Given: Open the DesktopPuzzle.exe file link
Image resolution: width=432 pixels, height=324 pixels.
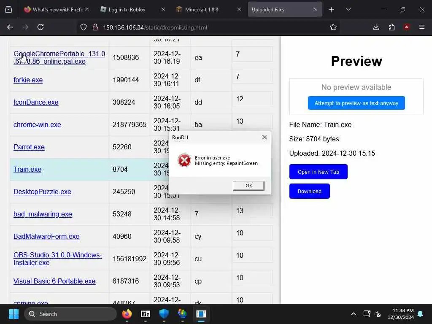Looking at the screenshot, I should click(42, 192).
